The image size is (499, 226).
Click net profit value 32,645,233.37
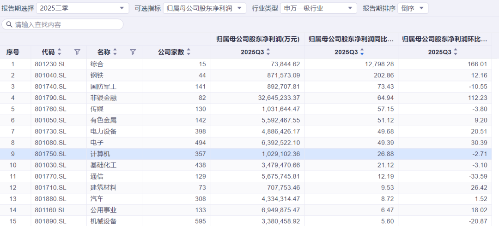point(279,98)
